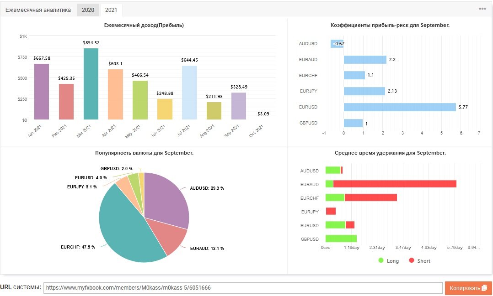This screenshot has width=493, height=296.
Task: Click the $3.09 value for Oct 2021
Action: tap(263, 114)
